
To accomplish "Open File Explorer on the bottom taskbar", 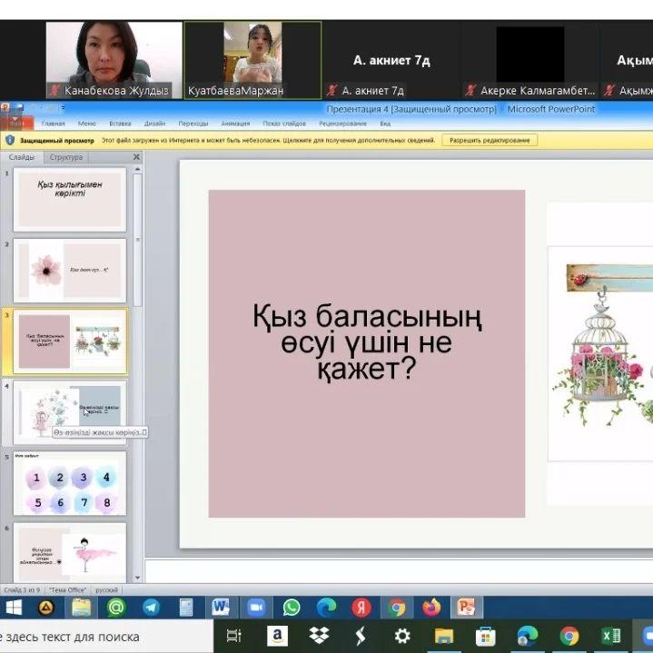I will [444, 636].
